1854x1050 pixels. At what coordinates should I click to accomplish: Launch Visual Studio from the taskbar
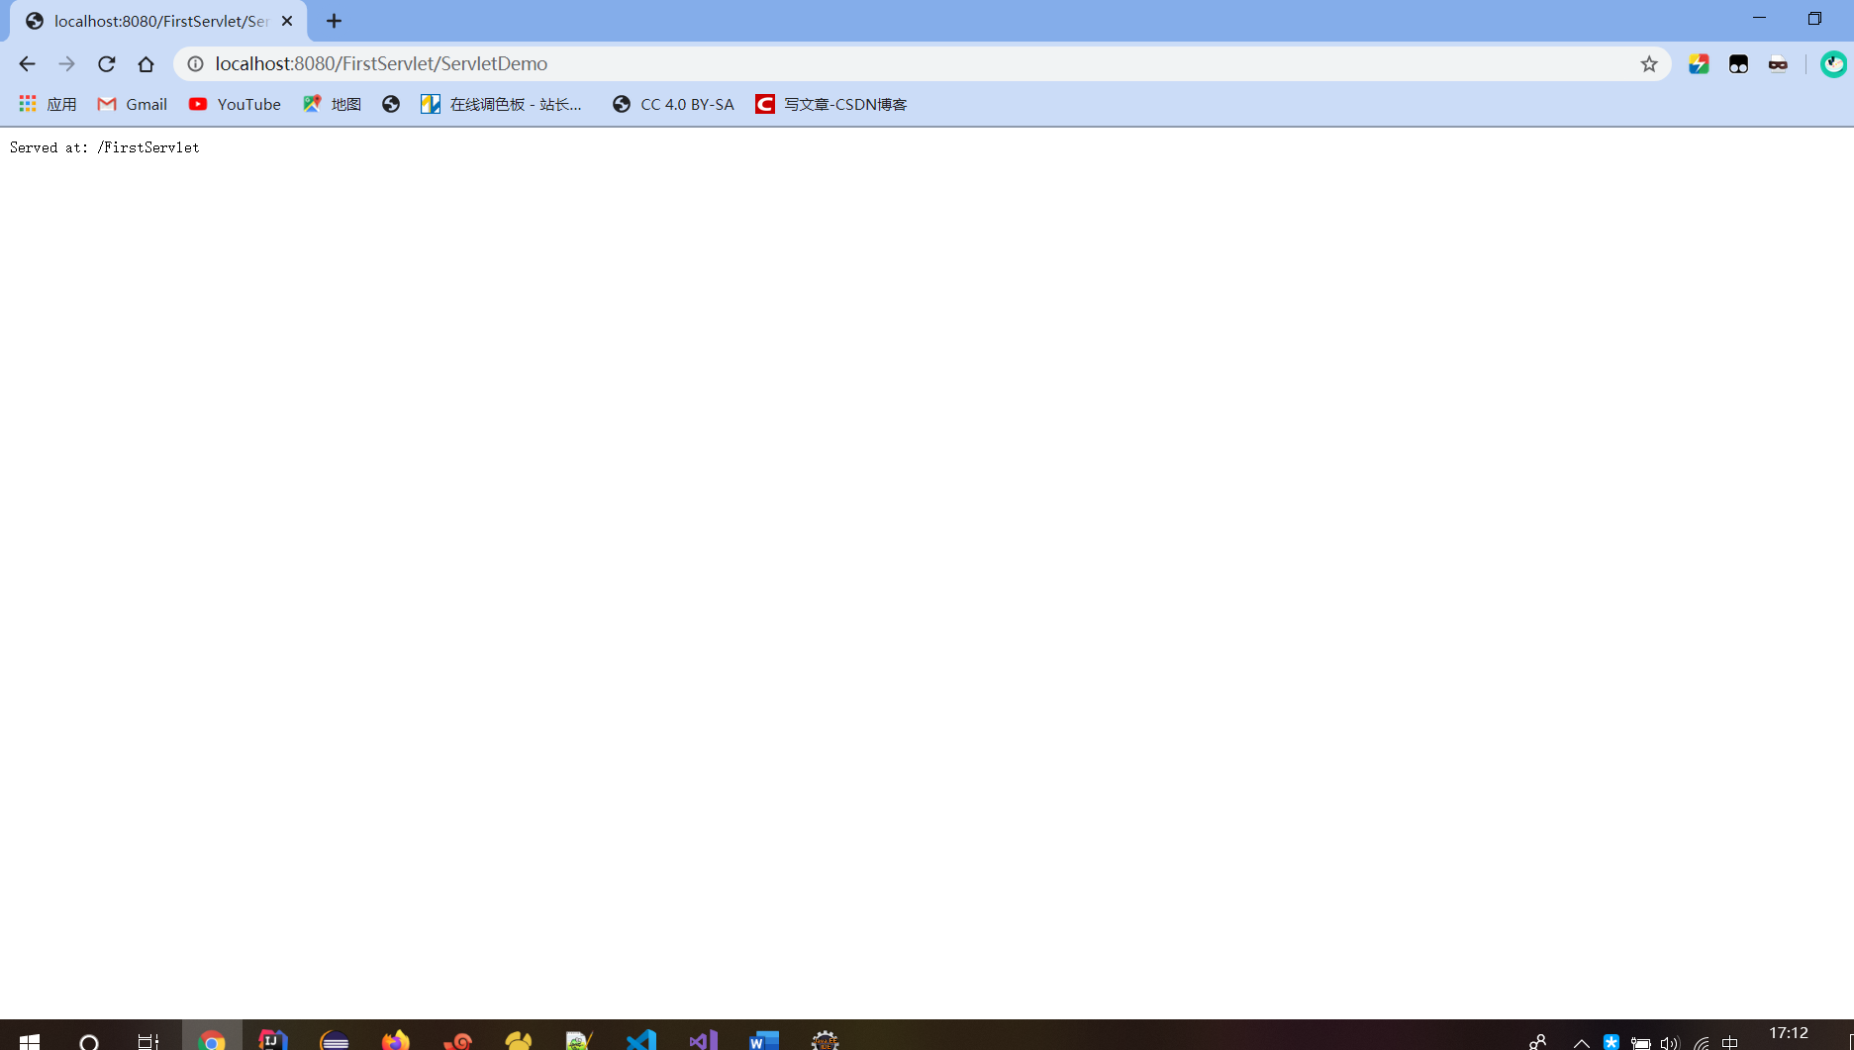[703, 1040]
